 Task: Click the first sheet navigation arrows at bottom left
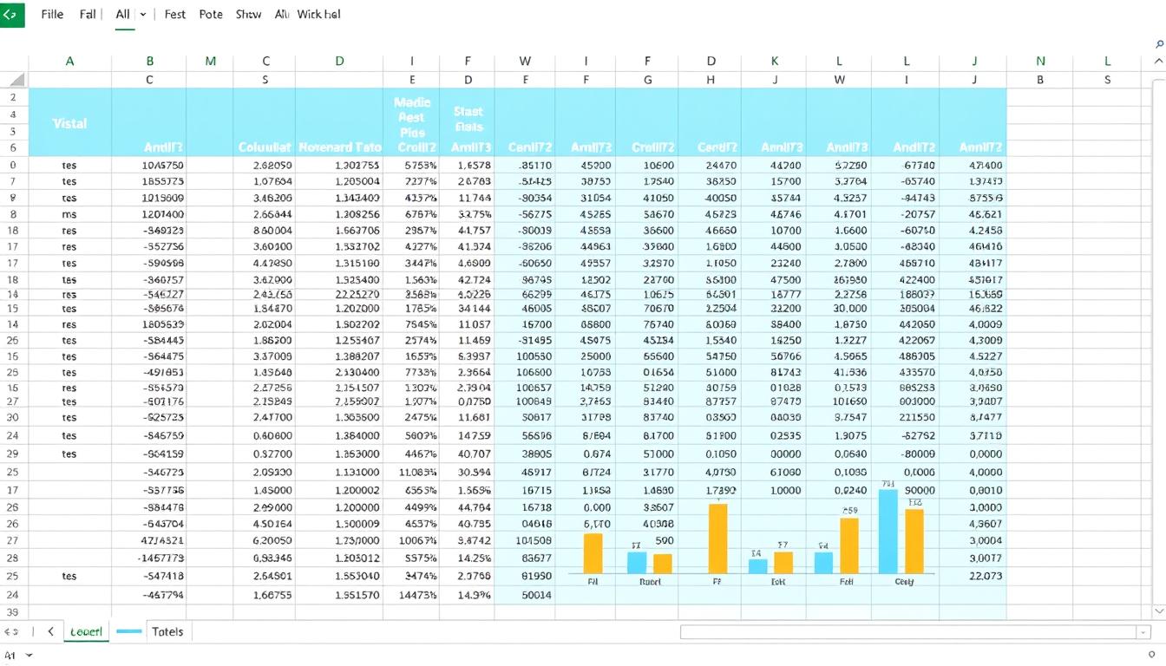12,632
